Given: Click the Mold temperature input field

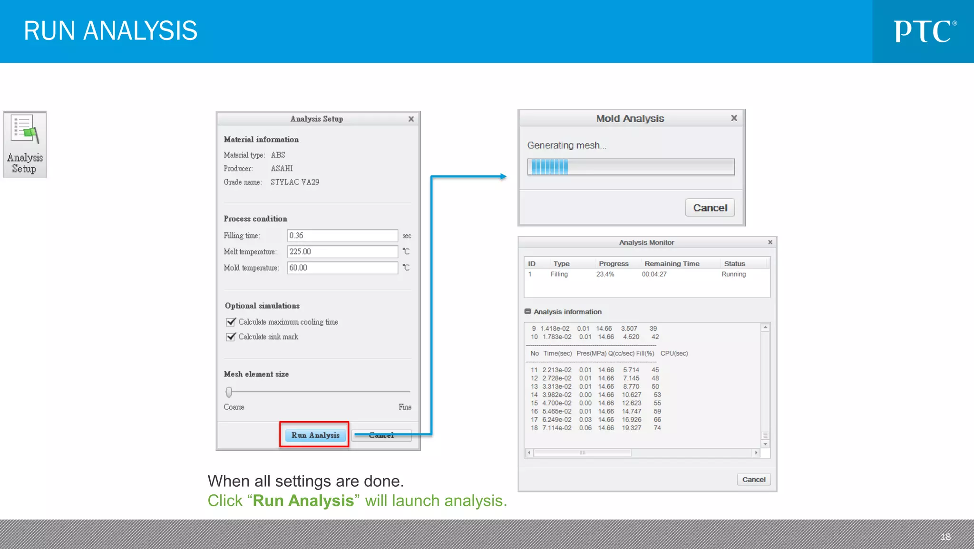Looking at the screenshot, I should [x=342, y=268].
